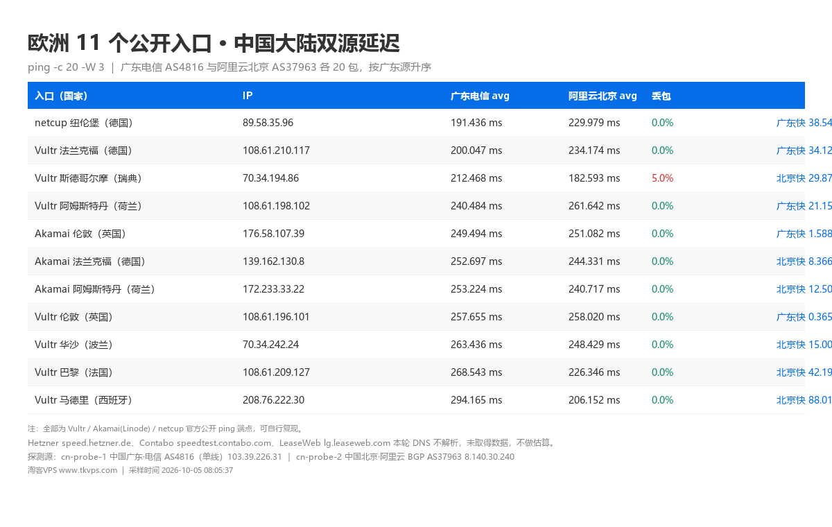This screenshot has height=527, width=832.
Task: Click the 182.593 ms Beijing latency
Action: point(594,178)
